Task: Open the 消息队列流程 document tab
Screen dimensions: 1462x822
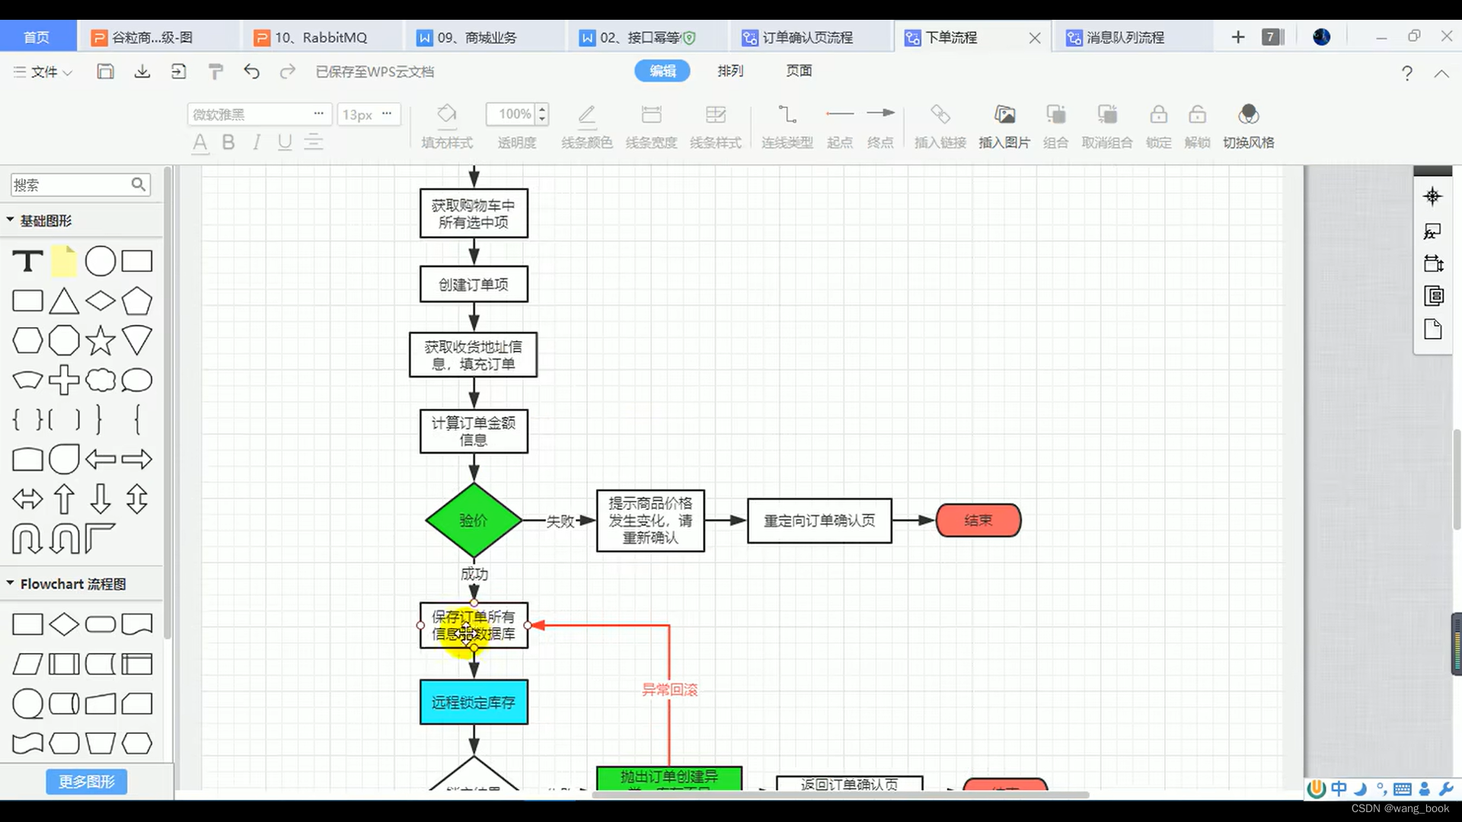Action: click(1125, 37)
